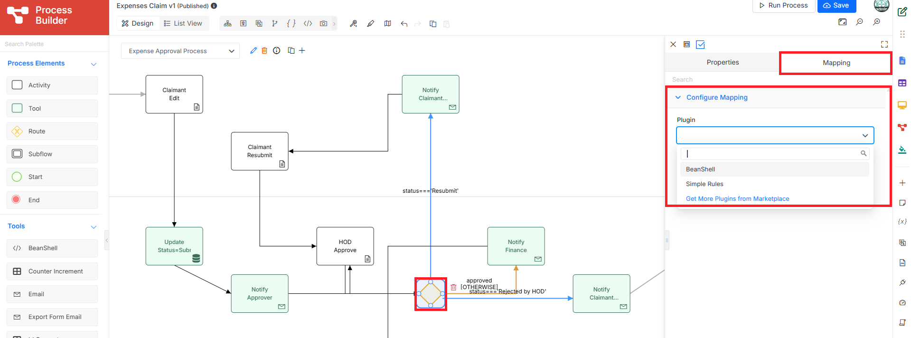Click the Run Process button

(x=783, y=6)
